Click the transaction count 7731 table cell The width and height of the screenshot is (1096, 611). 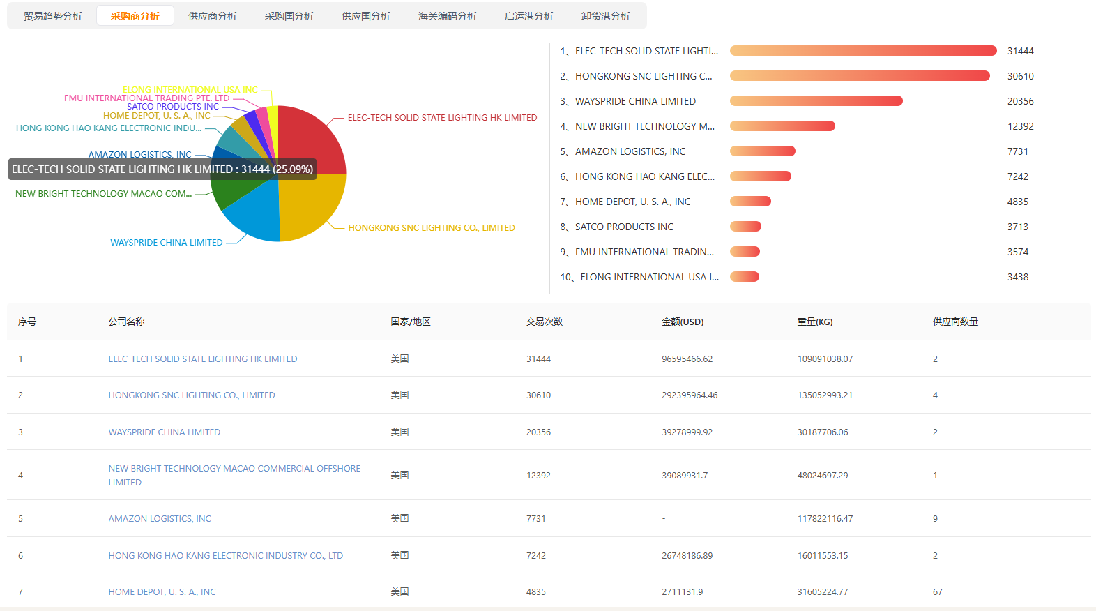[x=536, y=519]
